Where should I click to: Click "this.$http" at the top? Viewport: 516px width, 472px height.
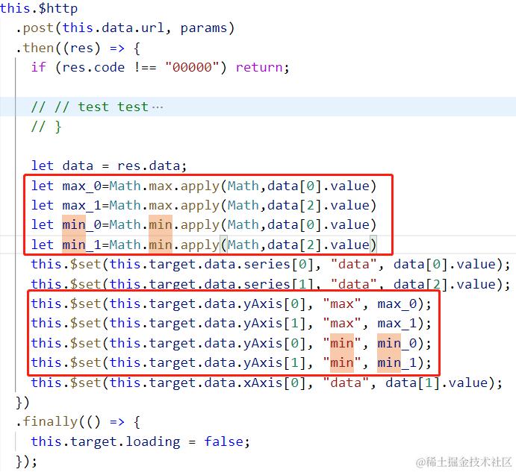(39, 8)
